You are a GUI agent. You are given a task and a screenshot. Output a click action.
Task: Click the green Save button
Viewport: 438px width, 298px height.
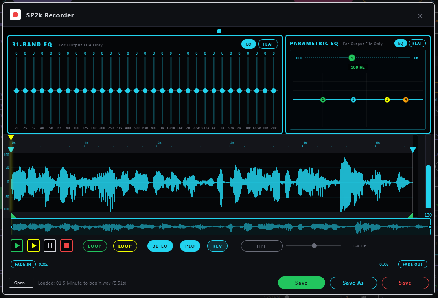pyautogui.click(x=302, y=283)
